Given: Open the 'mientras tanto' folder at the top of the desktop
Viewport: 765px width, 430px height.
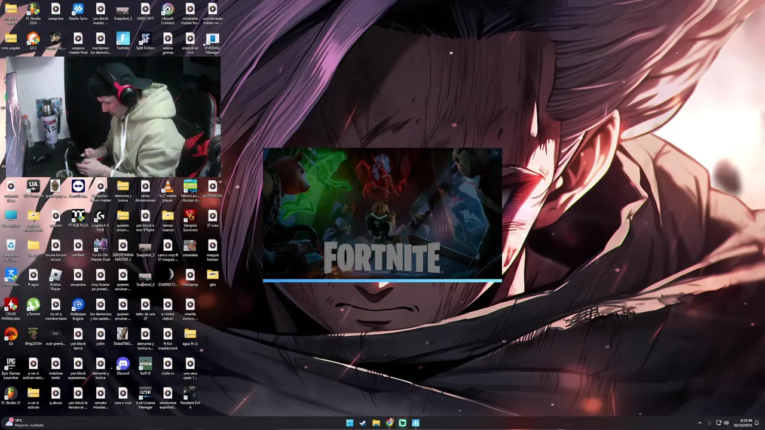Looking at the screenshot, I should [x=11, y=14].
